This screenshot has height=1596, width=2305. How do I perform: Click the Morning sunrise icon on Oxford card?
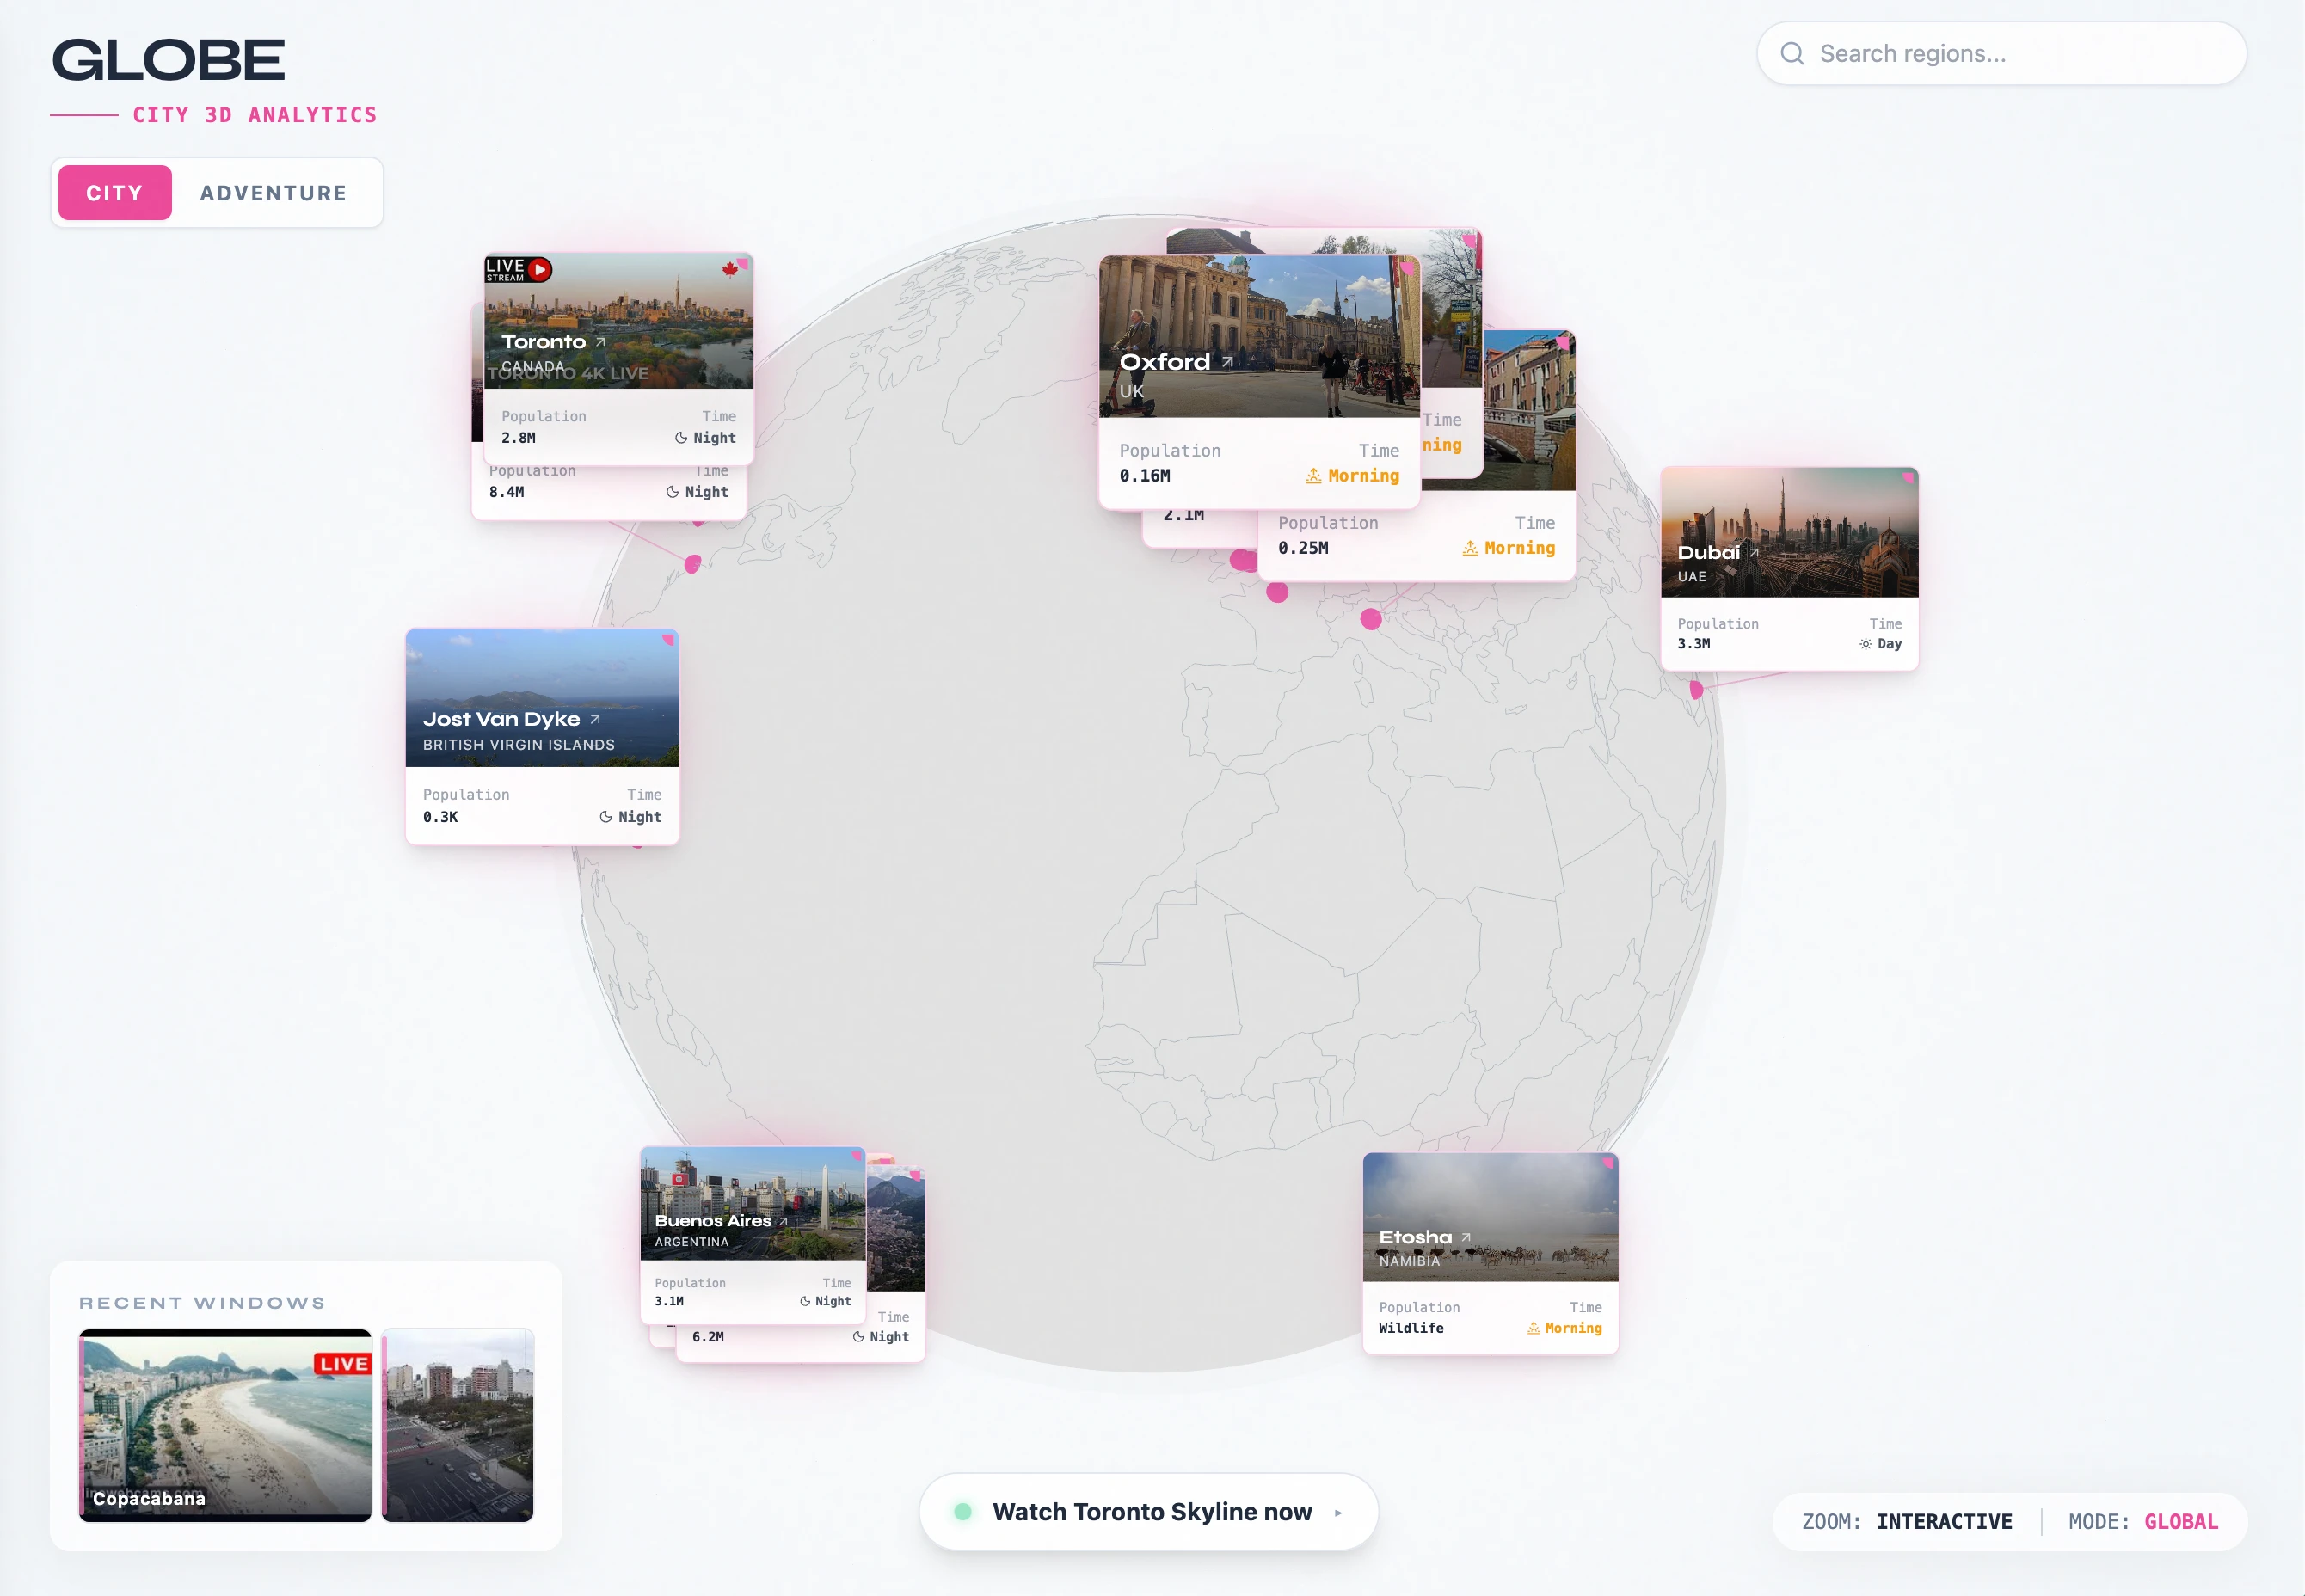click(1313, 476)
